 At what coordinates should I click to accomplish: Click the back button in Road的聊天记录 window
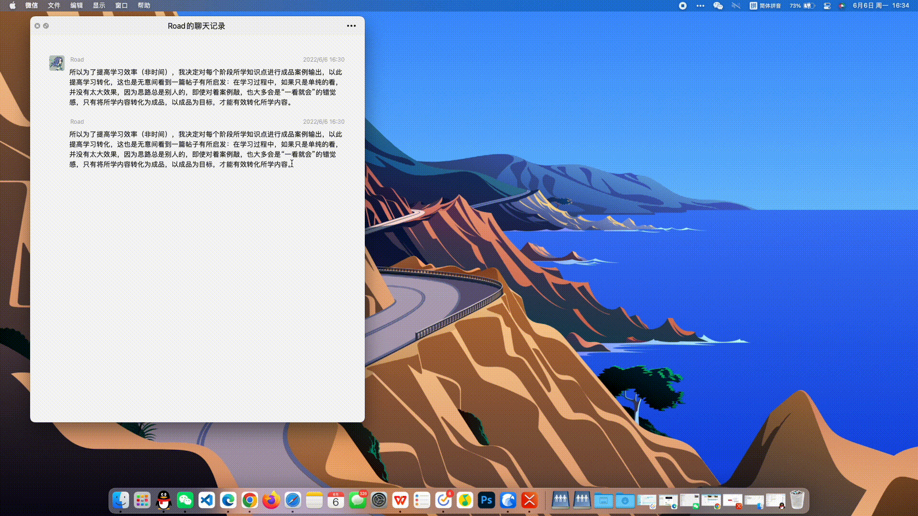46,26
